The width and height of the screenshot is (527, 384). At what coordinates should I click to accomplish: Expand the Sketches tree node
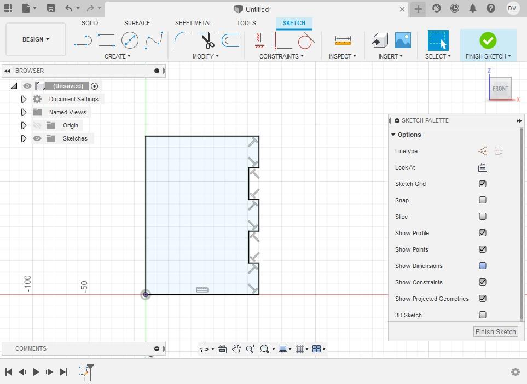coord(24,138)
